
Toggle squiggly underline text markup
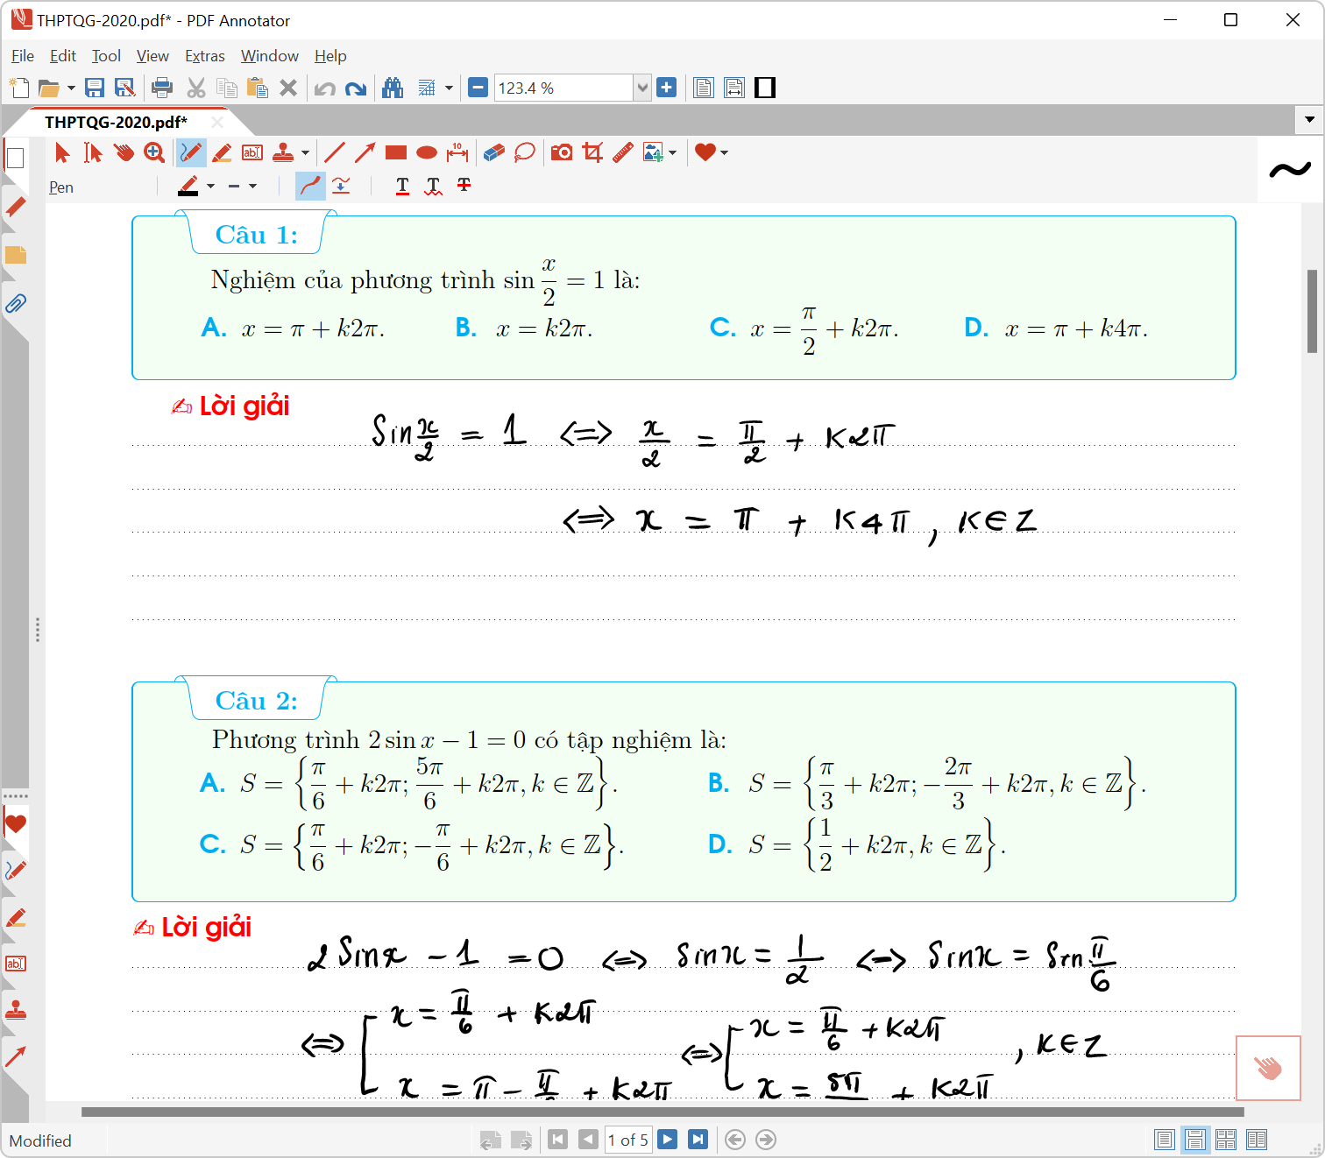tap(433, 186)
